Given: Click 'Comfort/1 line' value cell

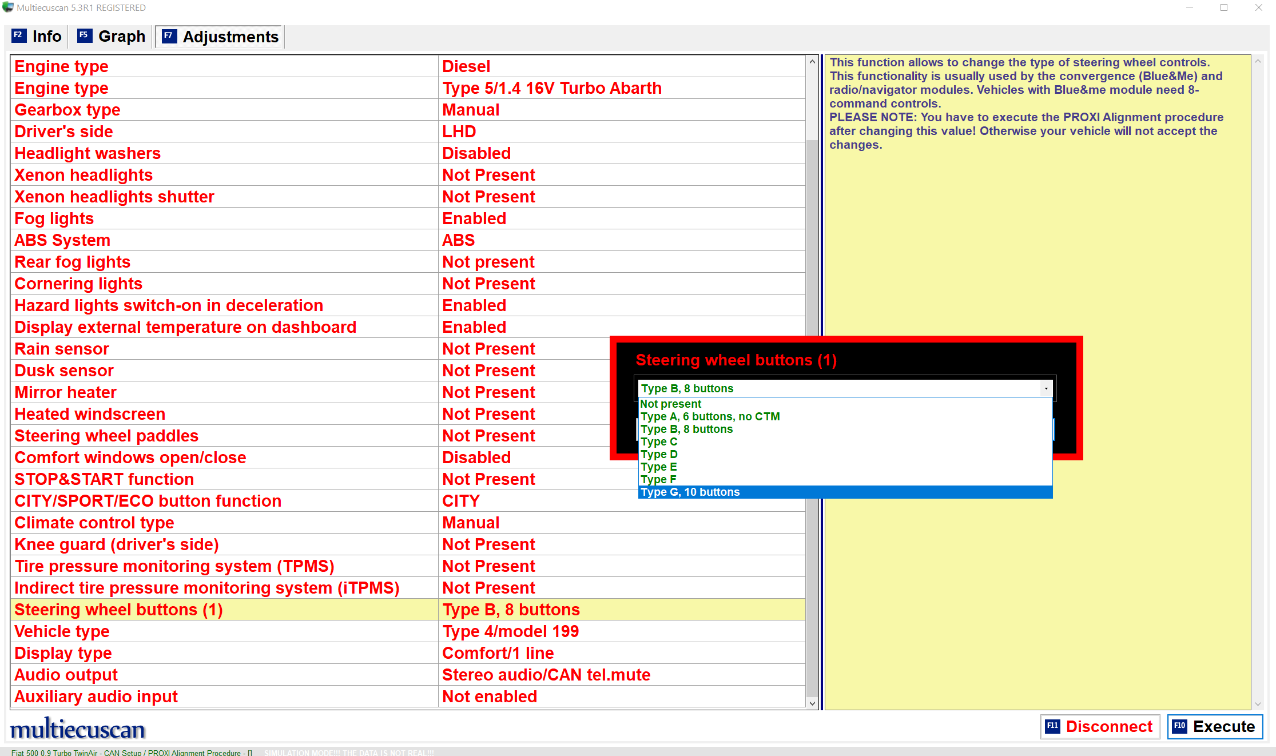Looking at the screenshot, I should pos(622,653).
